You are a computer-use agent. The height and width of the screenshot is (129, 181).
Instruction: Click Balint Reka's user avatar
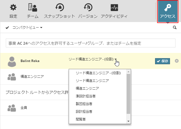point(12,61)
